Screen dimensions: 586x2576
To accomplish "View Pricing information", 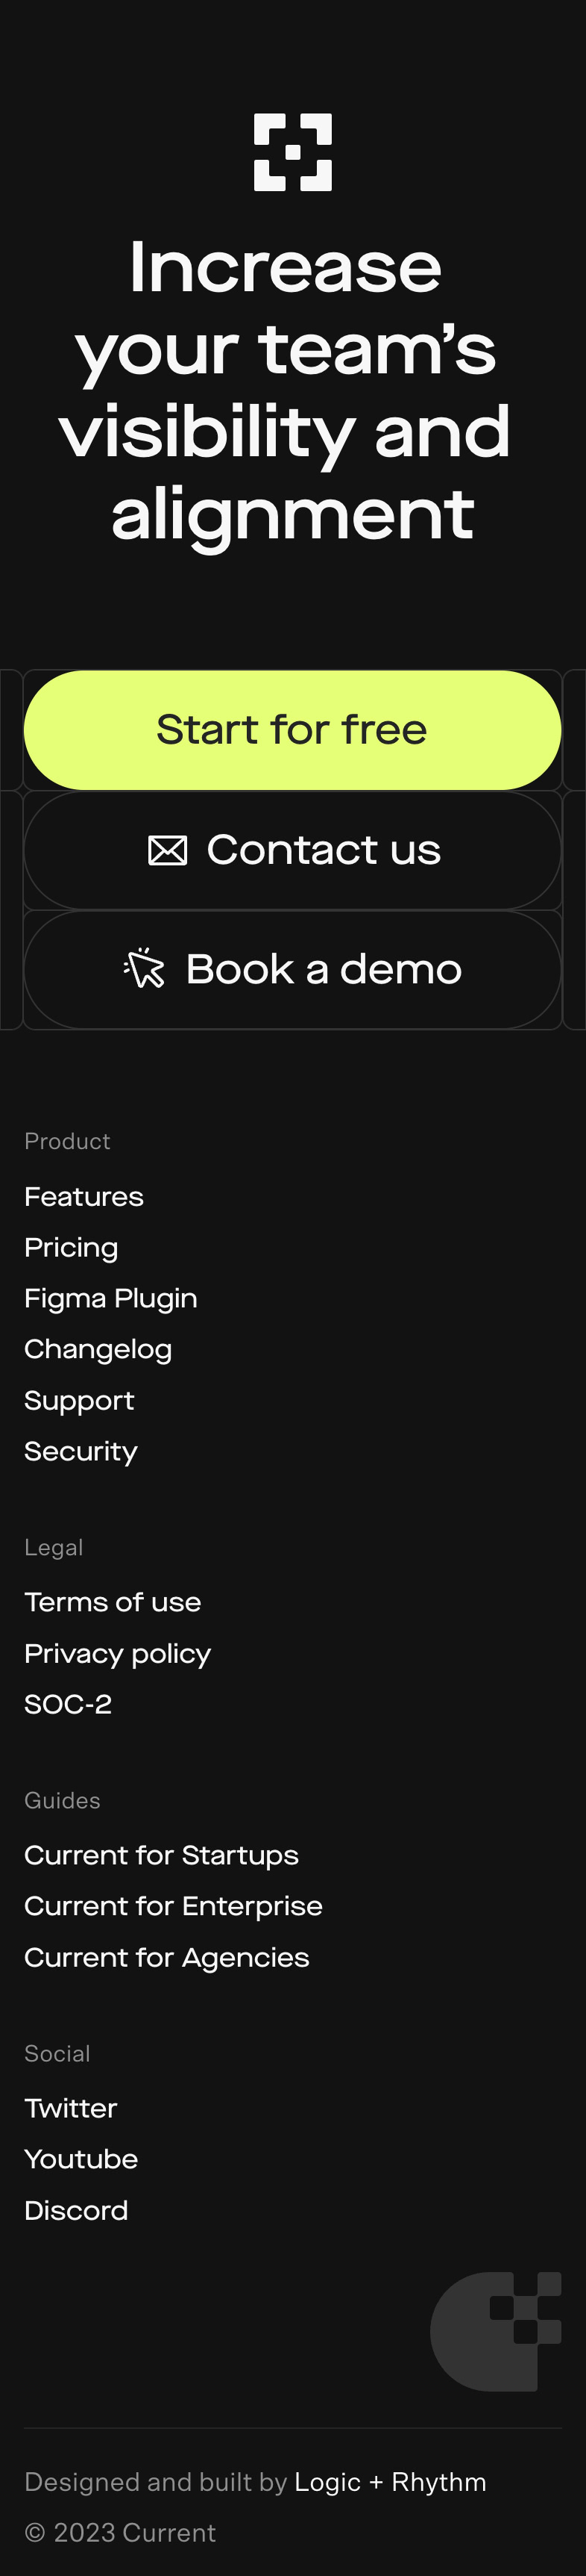I will click(x=71, y=1247).
